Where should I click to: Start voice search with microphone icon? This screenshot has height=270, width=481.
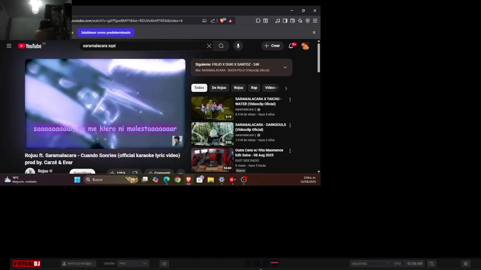[238, 46]
